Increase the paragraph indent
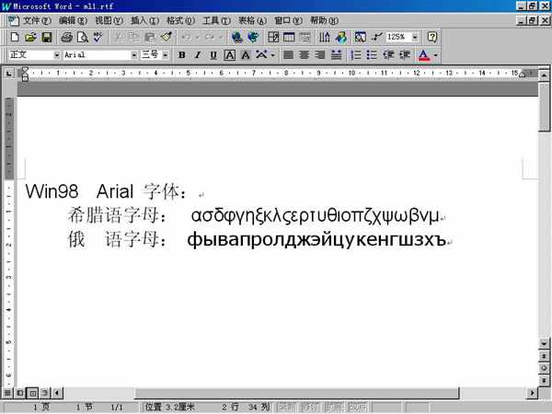 point(404,55)
